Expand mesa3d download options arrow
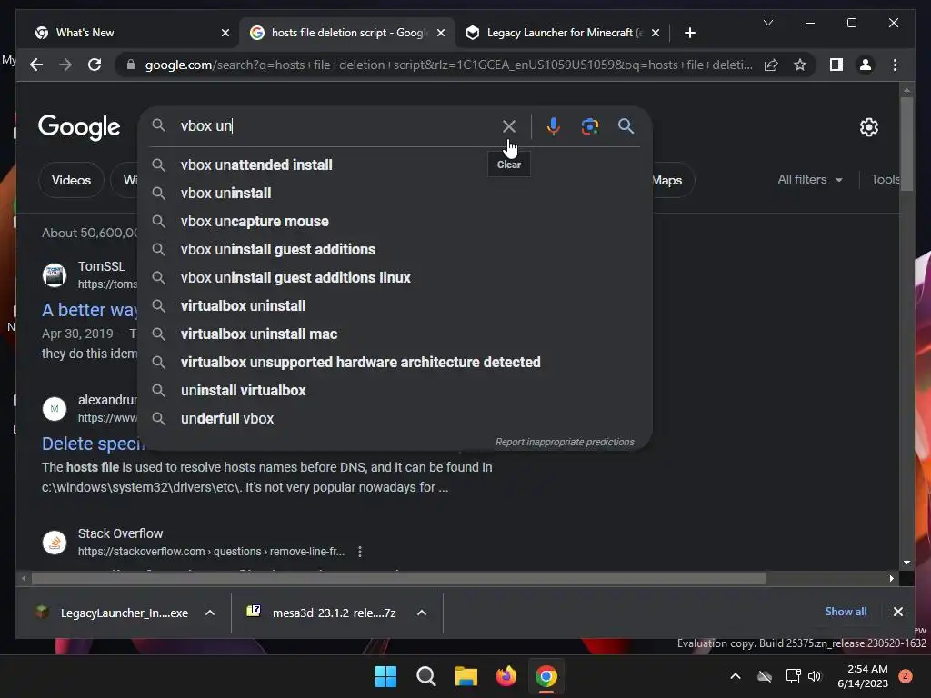Image resolution: width=931 pixels, height=698 pixels. (422, 613)
